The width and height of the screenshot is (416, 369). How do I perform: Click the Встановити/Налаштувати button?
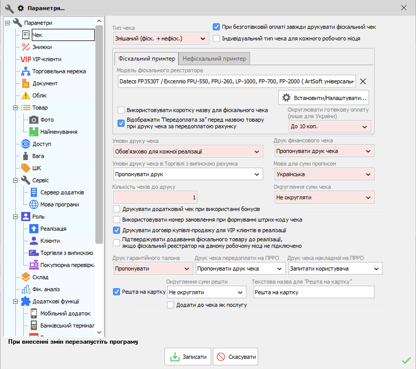tap(323, 98)
